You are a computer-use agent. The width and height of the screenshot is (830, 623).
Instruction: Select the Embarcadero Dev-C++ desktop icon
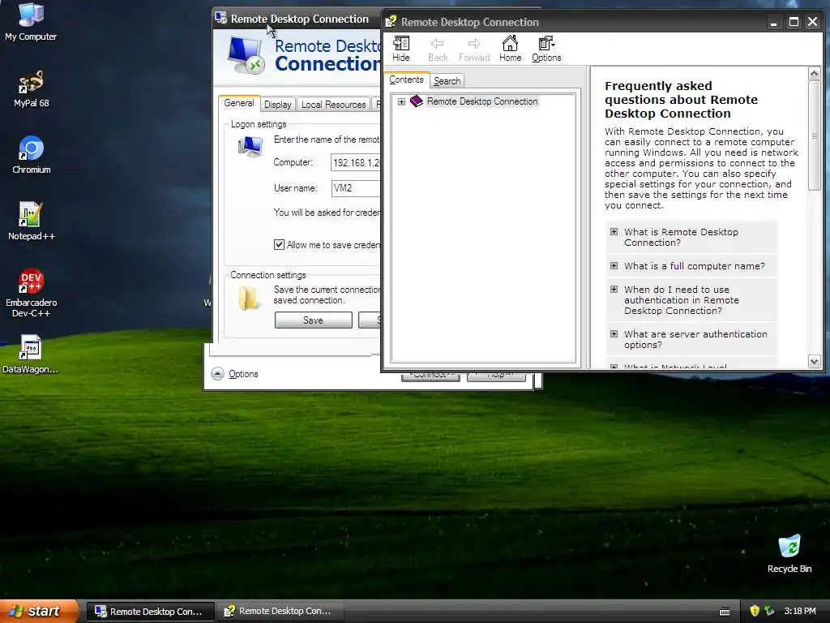[32, 293]
